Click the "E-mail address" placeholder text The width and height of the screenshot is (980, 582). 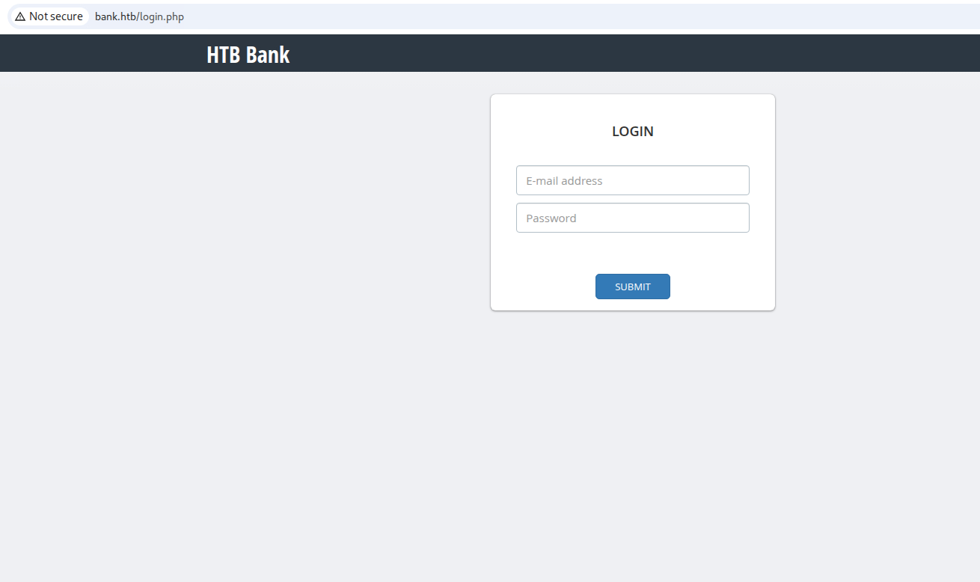tap(564, 181)
